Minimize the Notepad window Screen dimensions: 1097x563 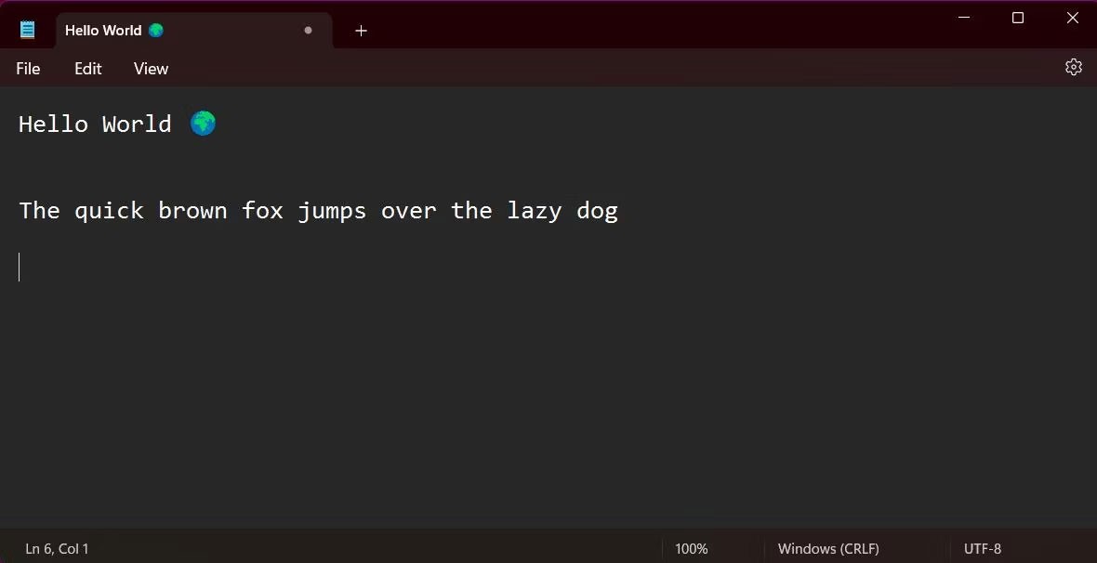pyautogui.click(x=964, y=18)
